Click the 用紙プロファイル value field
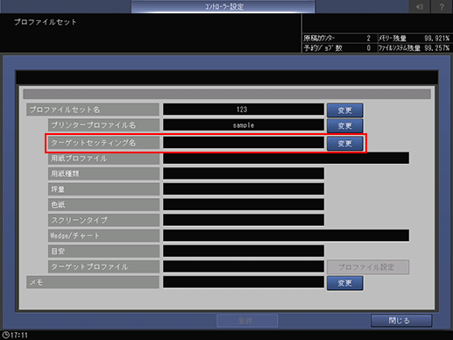This screenshot has width=453, height=340. pos(286,158)
